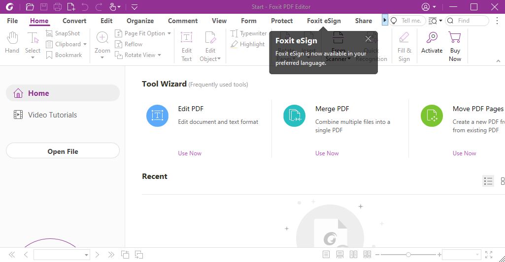This screenshot has height=262, width=505.
Task: Click the Bookmark tool
Action: 64,55
